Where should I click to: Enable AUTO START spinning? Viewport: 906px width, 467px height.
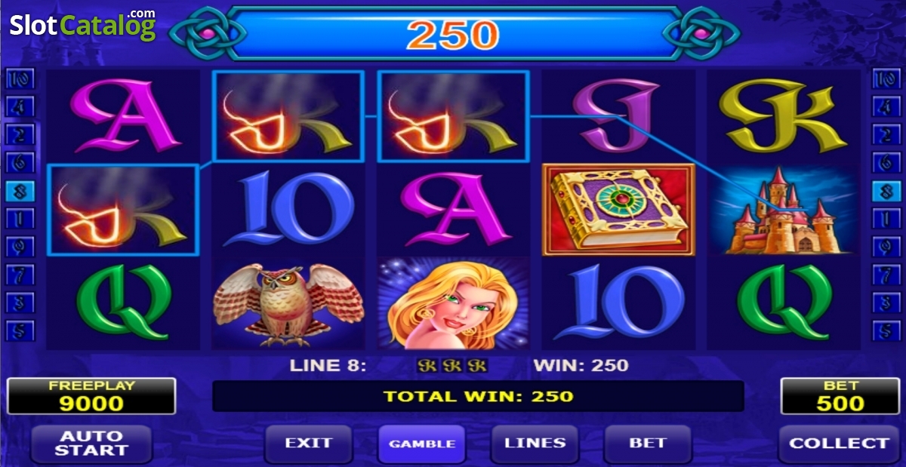[x=91, y=444]
